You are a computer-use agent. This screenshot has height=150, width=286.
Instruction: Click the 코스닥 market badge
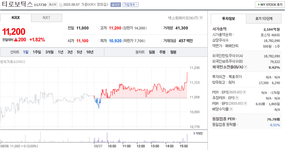tap(53, 5)
